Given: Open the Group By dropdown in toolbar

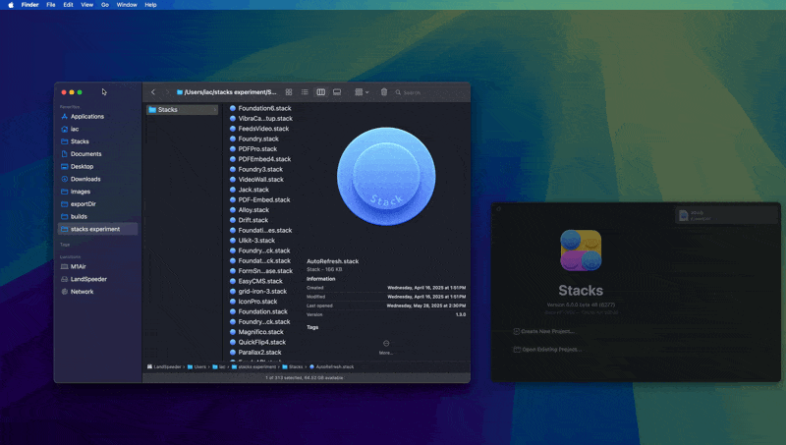Looking at the screenshot, I should [362, 92].
